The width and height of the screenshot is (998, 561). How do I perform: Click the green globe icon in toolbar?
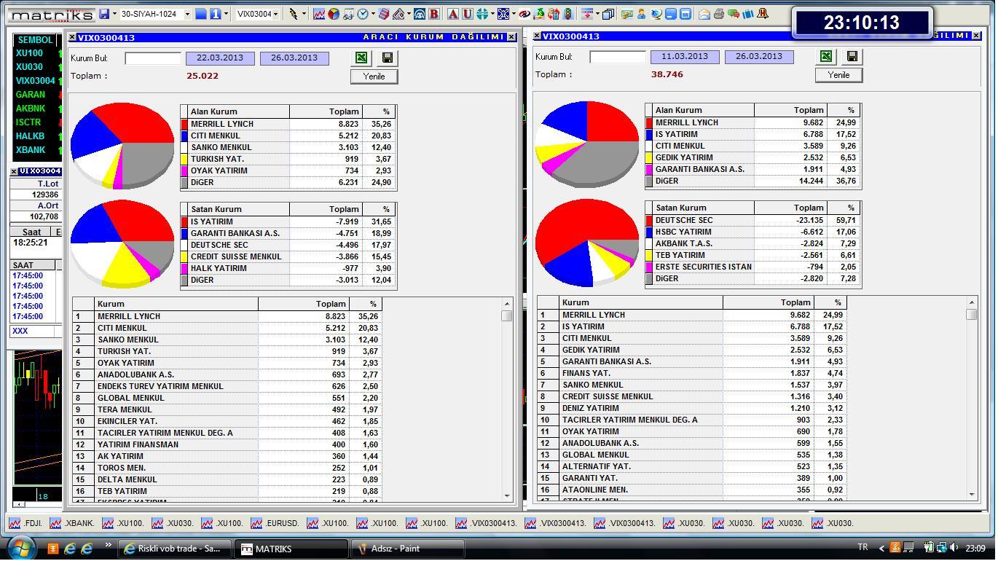coord(482,14)
